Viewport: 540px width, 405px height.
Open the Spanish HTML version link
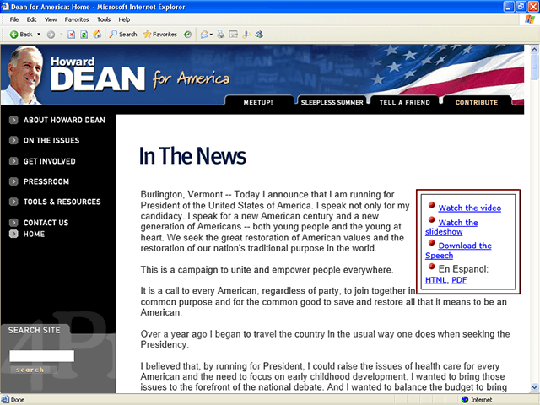435,280
